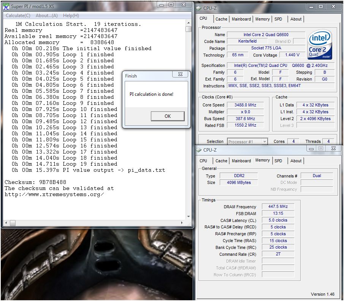
Task: Open About tab in upper CPU-Z window
Action: [296, 19]
